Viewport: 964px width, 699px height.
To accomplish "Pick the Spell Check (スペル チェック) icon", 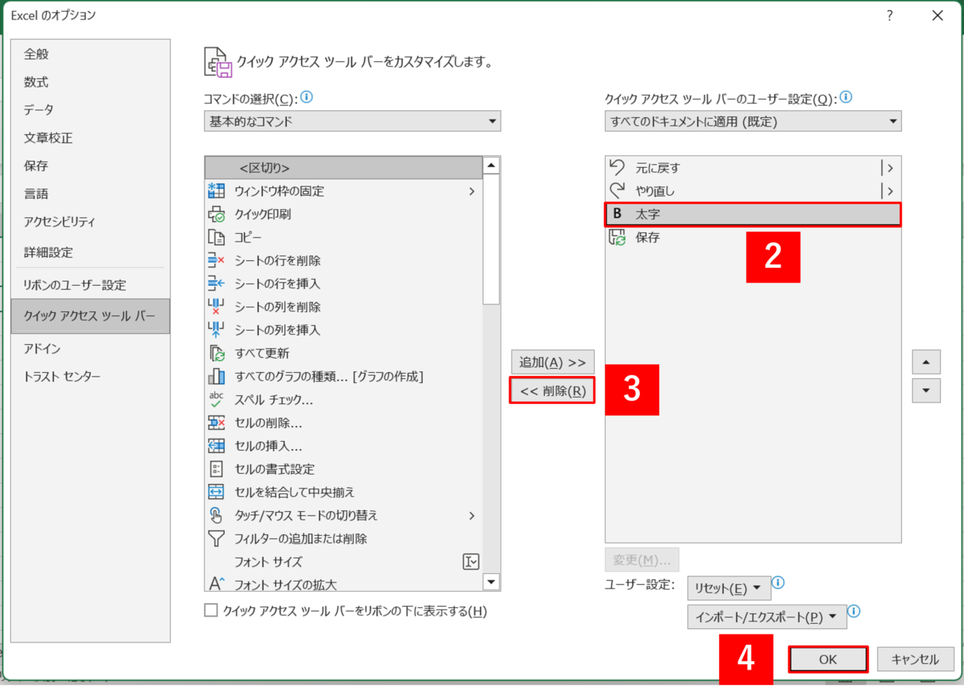I will (216, 400).
